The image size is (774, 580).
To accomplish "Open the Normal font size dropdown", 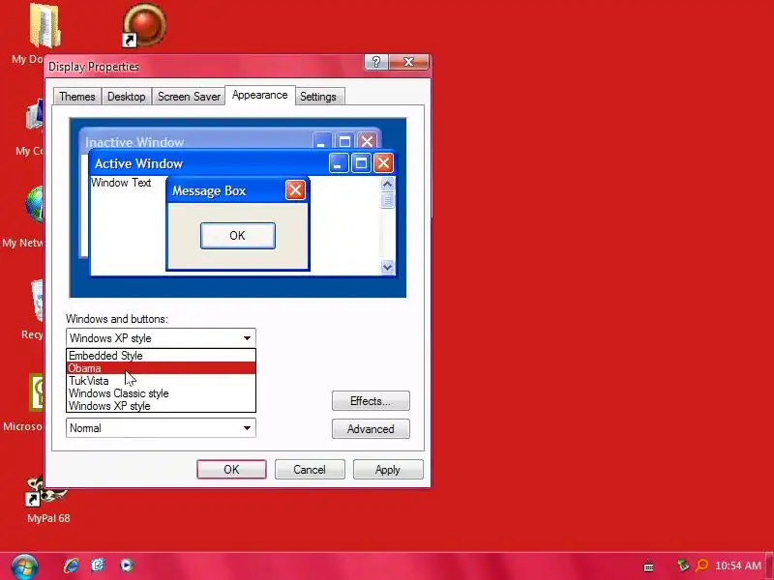I will click(x=161, y=427).
